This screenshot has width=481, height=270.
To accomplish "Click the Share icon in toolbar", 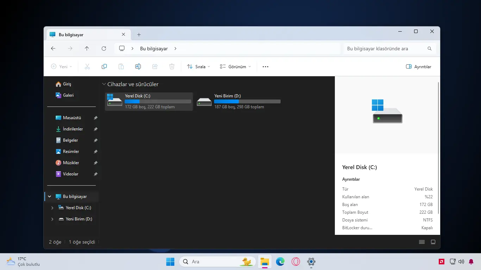I will click(x=155, y=66).
